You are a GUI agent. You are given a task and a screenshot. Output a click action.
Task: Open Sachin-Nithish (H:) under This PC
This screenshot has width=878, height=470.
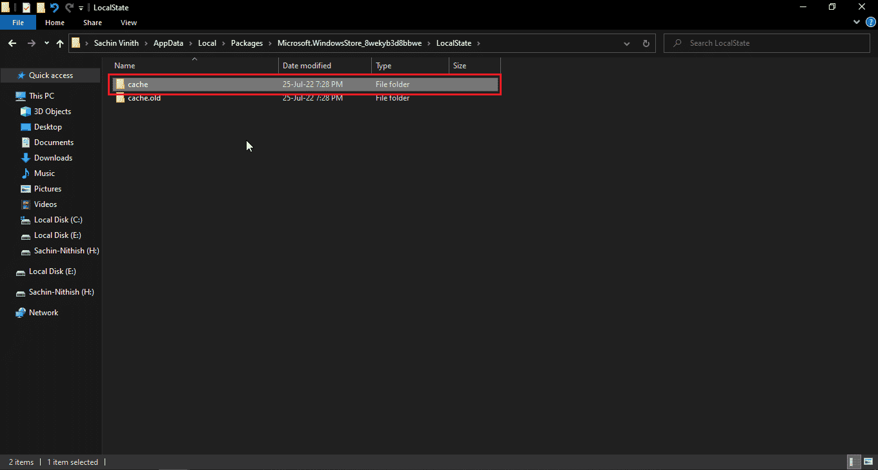66,251
